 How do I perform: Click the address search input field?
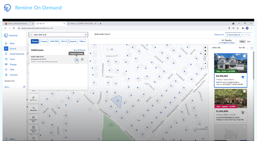click(x=58, y=34)
